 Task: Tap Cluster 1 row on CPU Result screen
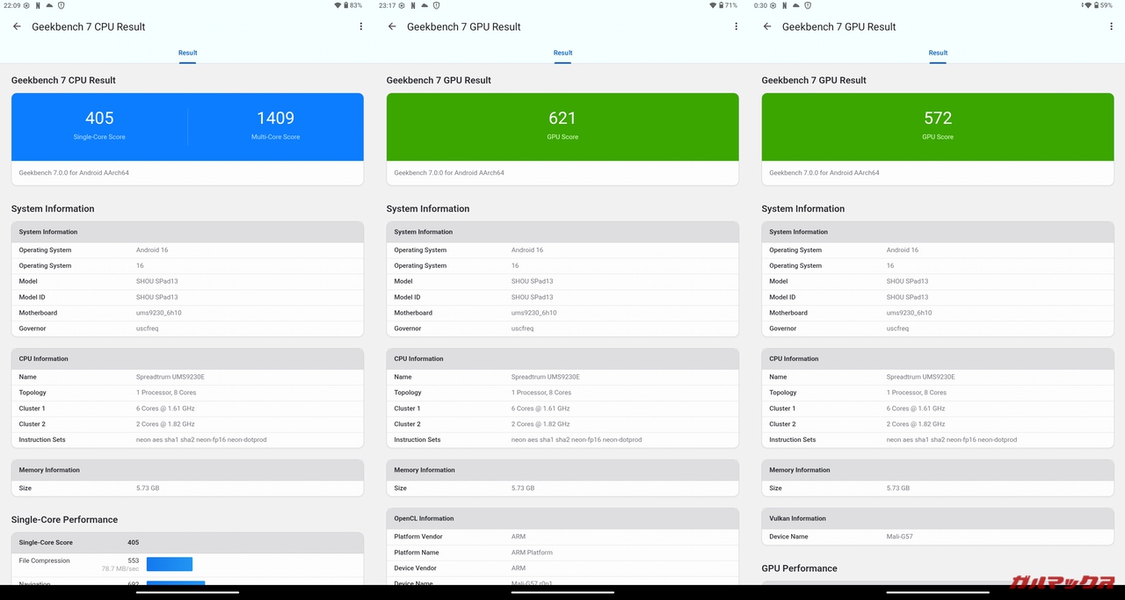click(187, 408)
